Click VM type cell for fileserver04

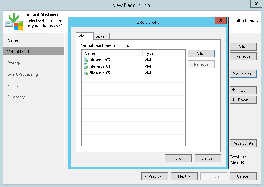[148, 66]
